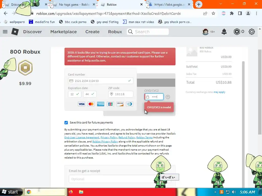This screenshot has width=262, height=196.
Task: Click the Robux balance hexagon icon
Action: click(237, 32)
